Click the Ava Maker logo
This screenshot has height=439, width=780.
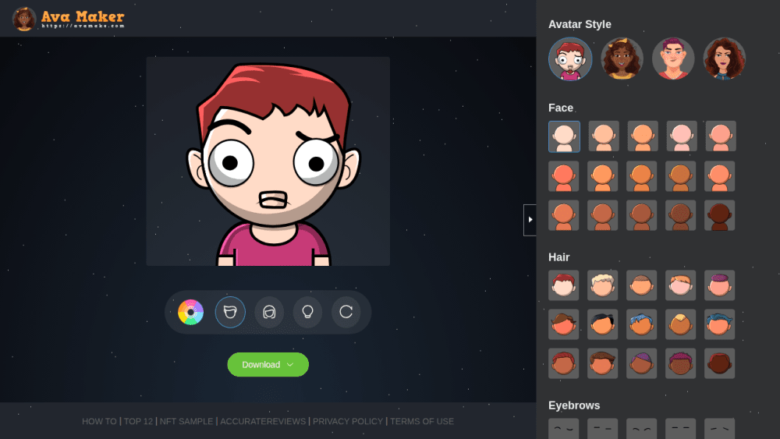tap(69, 19)
